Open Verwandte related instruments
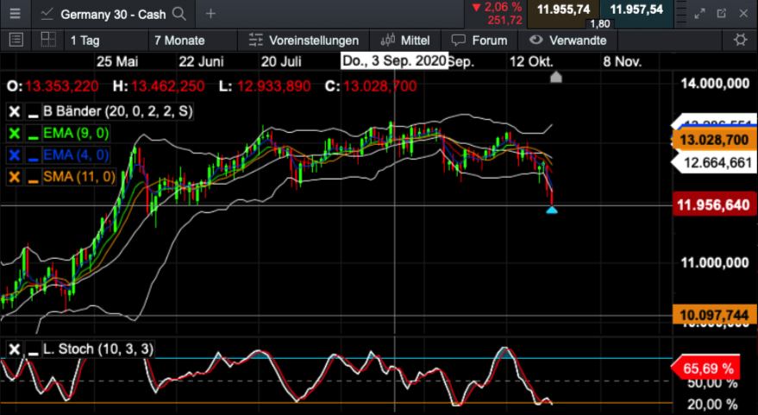The height and width of the screenshot is (415, 758). tap(567, 41)
